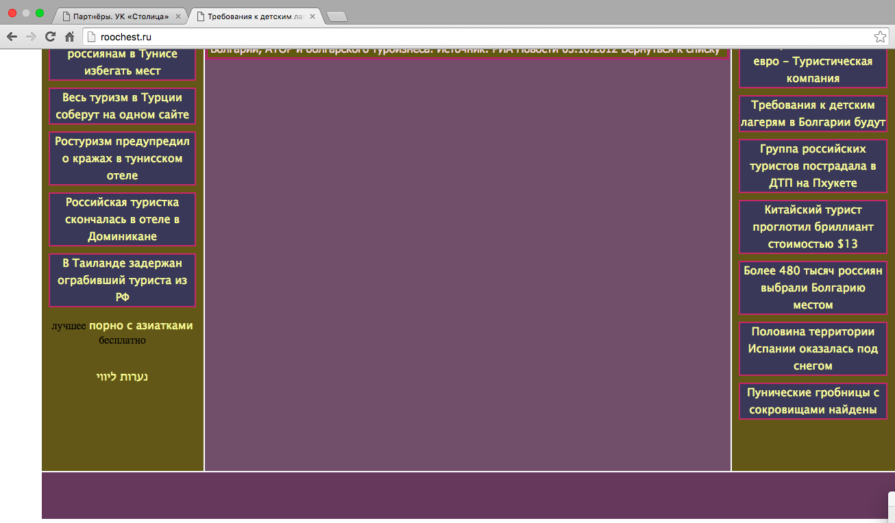Open Ростуризм предупредил о кражах link
This screenshot has width=895, height=523.
tap(122, 158)
